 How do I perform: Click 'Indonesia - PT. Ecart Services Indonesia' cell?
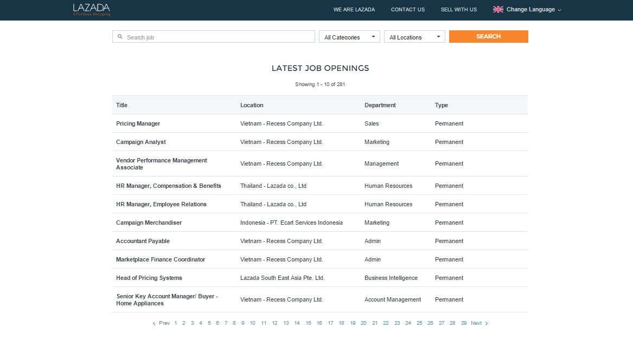291,223
